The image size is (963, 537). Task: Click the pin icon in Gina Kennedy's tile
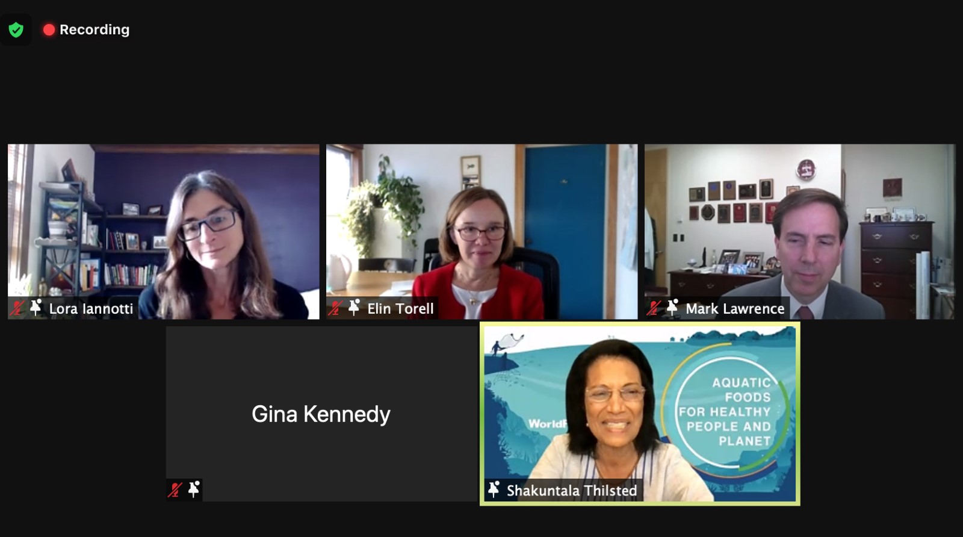(x=194, y=489)
